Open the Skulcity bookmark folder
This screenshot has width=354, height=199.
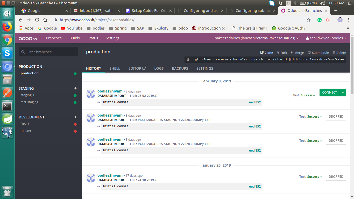(x=158, y=28)
